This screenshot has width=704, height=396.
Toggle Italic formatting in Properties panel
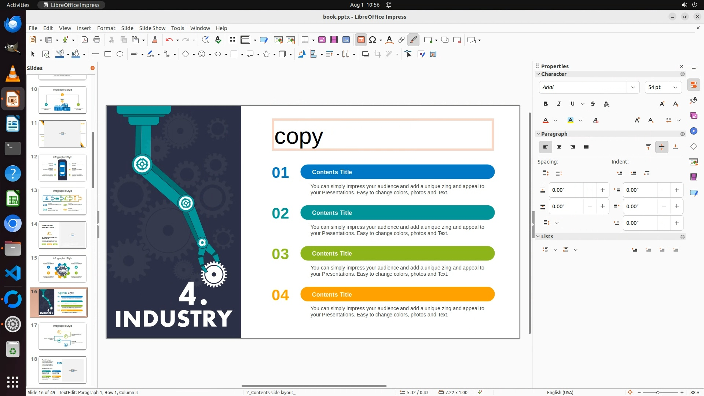[x=559, y=104]
